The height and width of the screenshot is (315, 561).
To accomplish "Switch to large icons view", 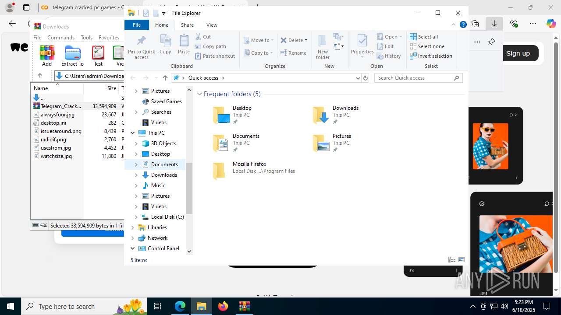I will pyautogui.click(x=461, y=260).
